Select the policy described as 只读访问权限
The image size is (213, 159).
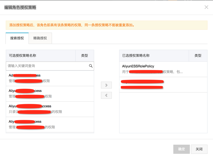pyautogui.click(x=50, y=109)
